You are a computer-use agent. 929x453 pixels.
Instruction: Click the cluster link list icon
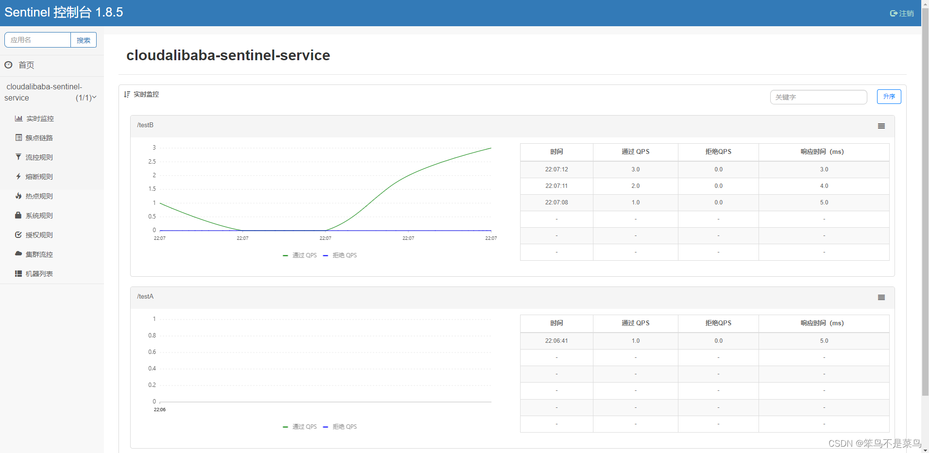pos(18,138)
